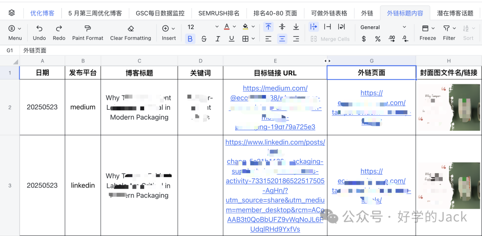Viewport: 482px width, 236px height.
Task: Undo the last action
Action: point(39,33)
